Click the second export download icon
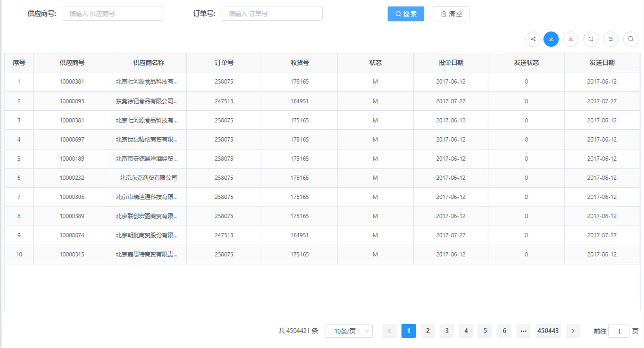Viewport: 644px width, 348px height. (571, 39)
